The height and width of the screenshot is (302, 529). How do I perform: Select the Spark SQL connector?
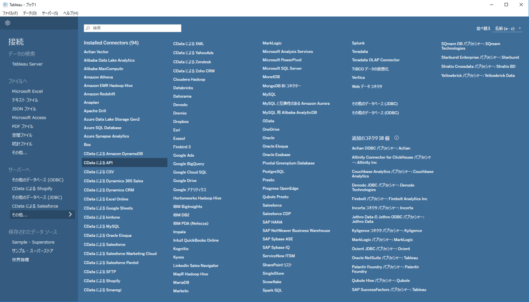tap(272, 290)
